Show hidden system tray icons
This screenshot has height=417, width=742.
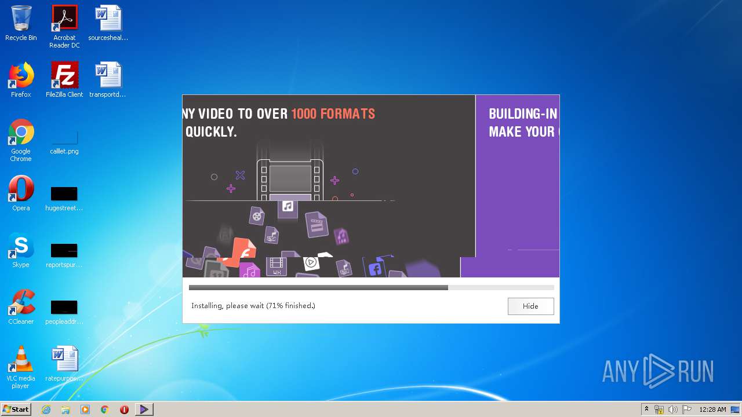click(647, 409)
